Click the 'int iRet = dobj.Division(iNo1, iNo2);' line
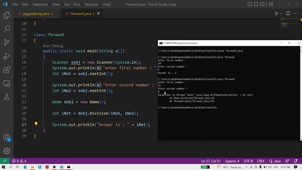Viewport: 302px width, 170px height. point(95,113)
